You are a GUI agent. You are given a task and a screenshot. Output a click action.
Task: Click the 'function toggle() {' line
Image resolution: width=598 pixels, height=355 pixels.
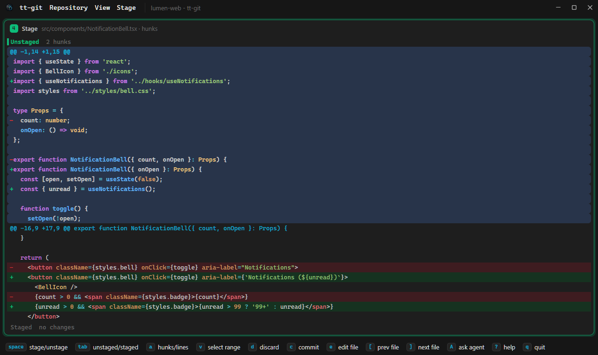pos(299,208)
